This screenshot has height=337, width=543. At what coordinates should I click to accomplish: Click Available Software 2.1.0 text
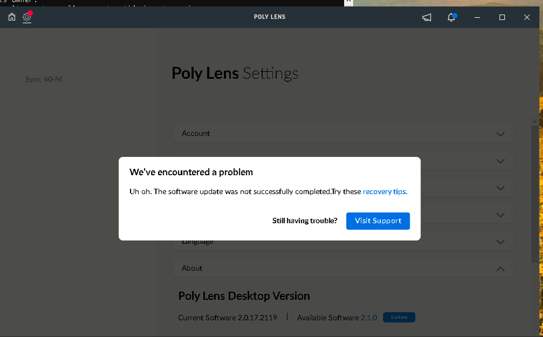coord(337,318)
